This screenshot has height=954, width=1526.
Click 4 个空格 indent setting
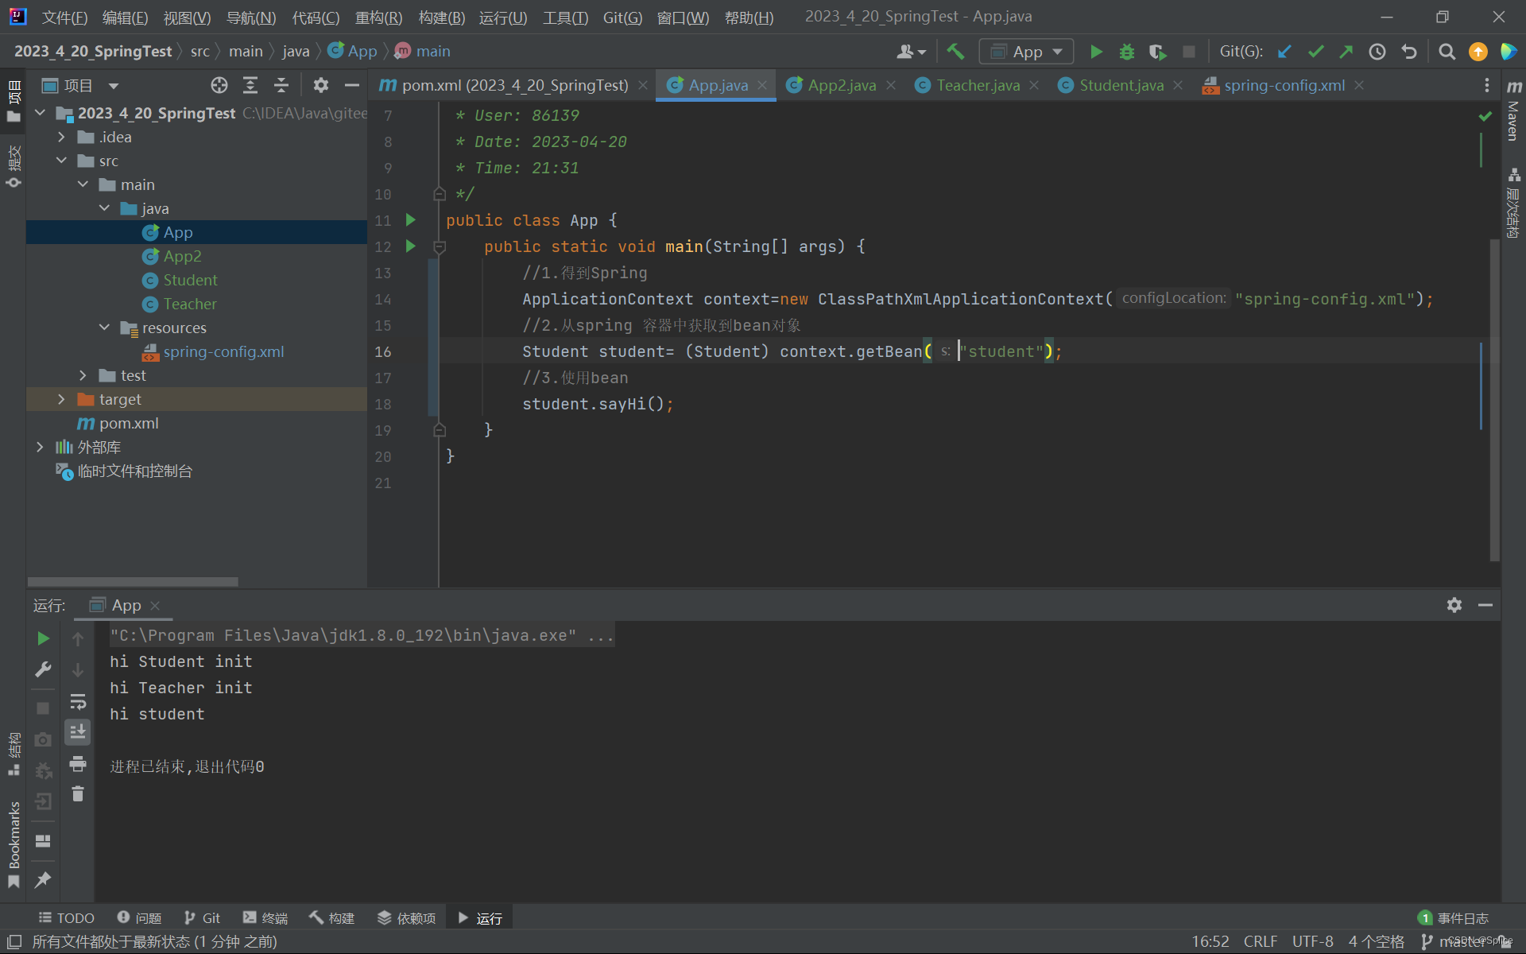(x=1377, y=941)
